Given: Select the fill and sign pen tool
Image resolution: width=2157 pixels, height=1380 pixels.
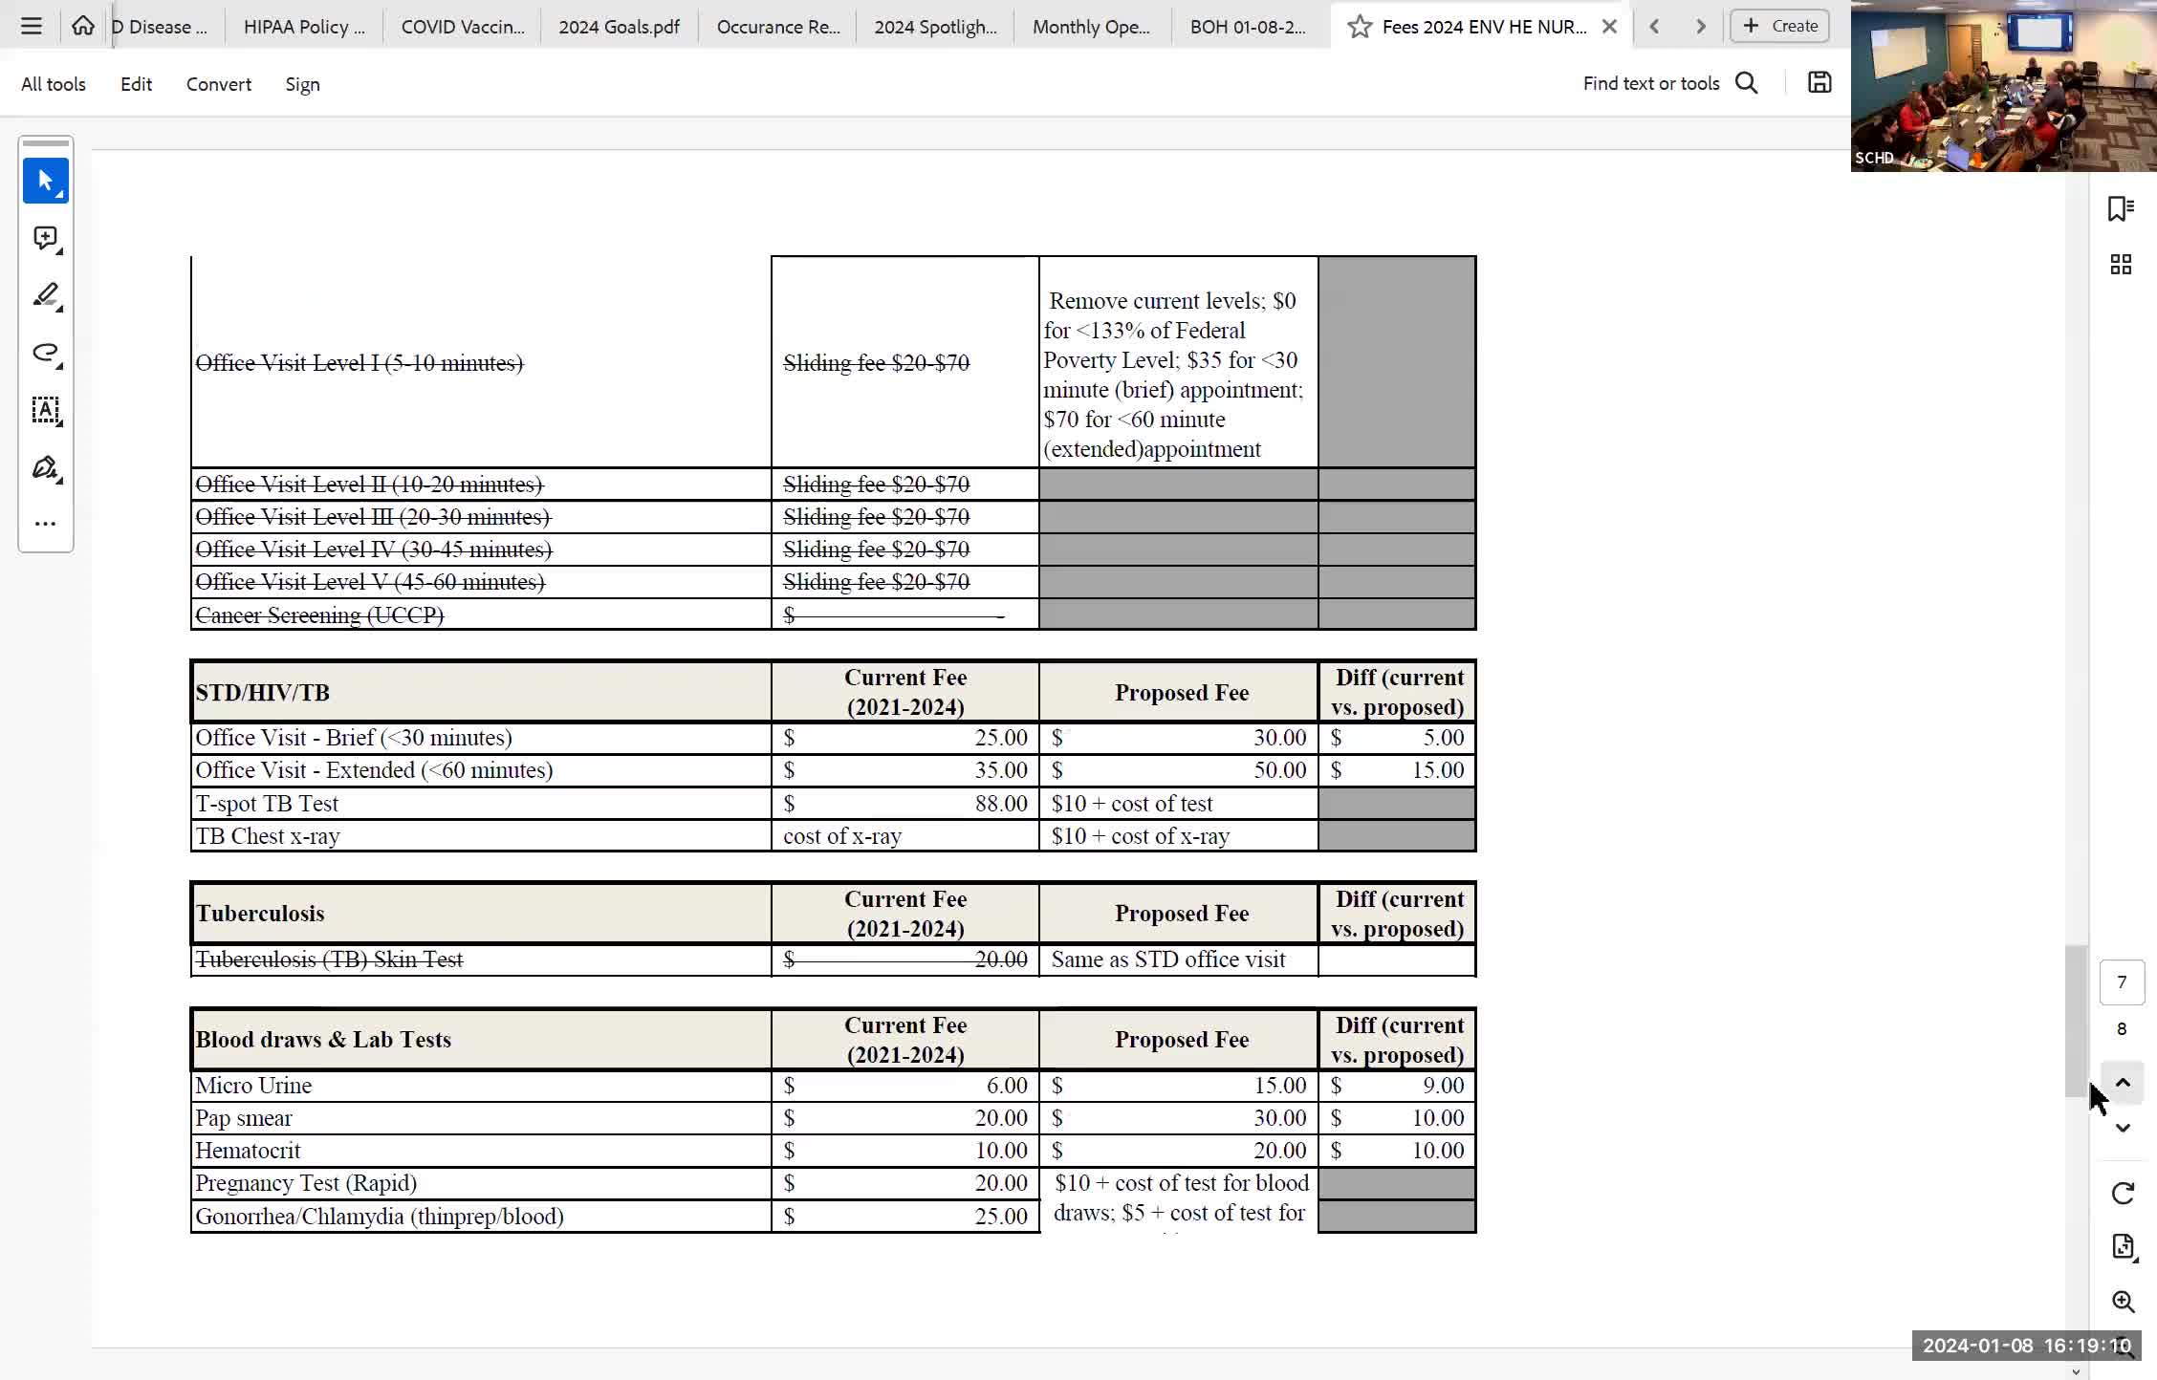Looking at the screenshot, I should click(45, 468).
